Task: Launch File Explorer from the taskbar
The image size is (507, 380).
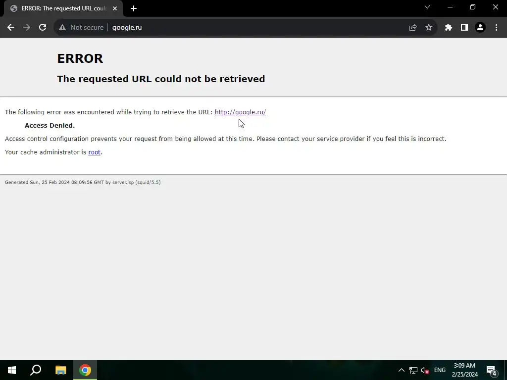Action: pos(60,370)
